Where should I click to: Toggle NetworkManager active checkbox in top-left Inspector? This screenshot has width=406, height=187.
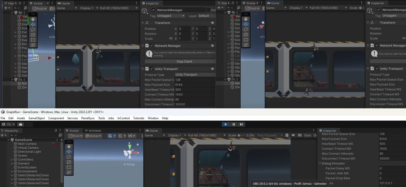(154, 10)
